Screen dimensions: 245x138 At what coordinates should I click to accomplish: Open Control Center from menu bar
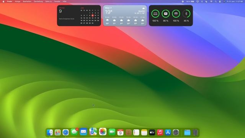tap(220, 2)
